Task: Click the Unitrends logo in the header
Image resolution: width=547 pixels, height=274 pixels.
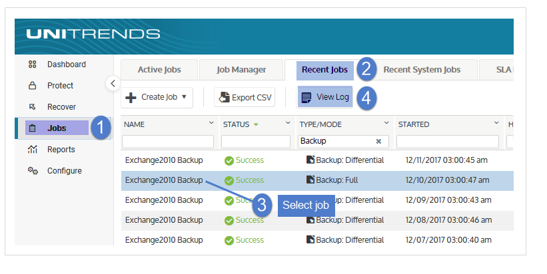Action: (93, 34)
